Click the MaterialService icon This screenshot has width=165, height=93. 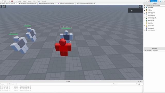pos(146,12)
